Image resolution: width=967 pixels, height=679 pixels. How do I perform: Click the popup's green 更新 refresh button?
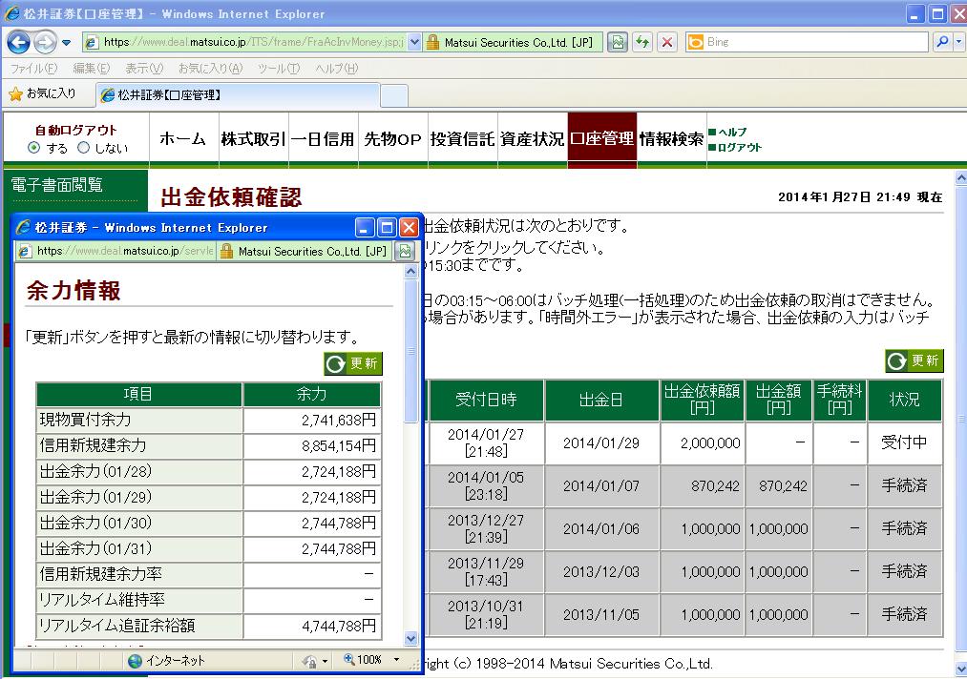pos(352,363)
